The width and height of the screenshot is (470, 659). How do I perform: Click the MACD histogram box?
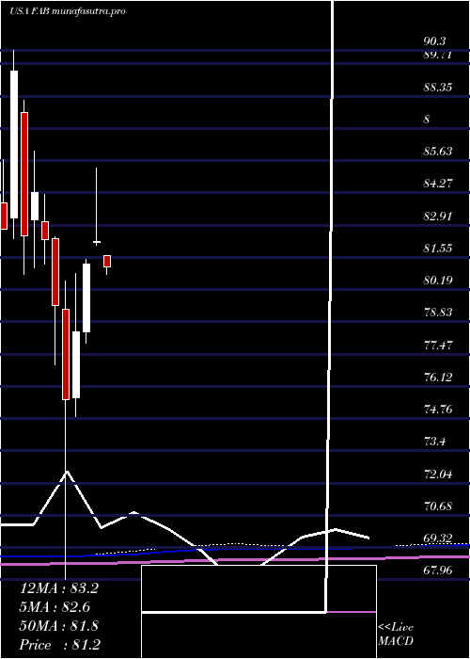click(x=258, y=612)
